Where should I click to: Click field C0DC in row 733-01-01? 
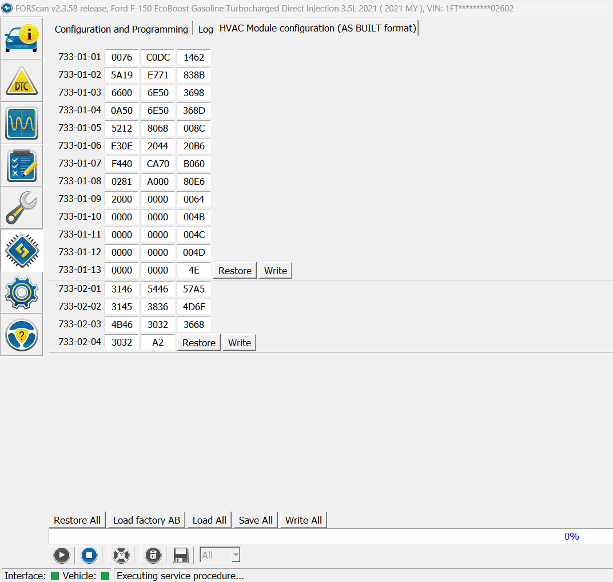[158, 57]
